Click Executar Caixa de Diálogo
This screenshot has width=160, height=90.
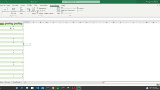45,13
